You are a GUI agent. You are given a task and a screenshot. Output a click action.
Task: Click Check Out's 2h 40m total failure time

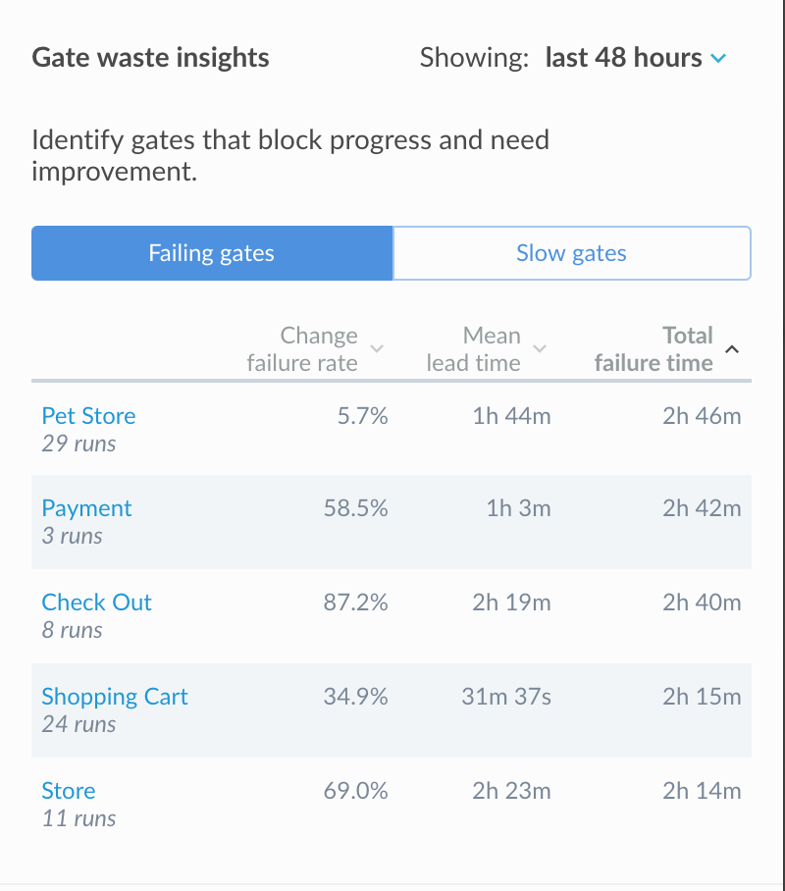[x=702, y=603]
